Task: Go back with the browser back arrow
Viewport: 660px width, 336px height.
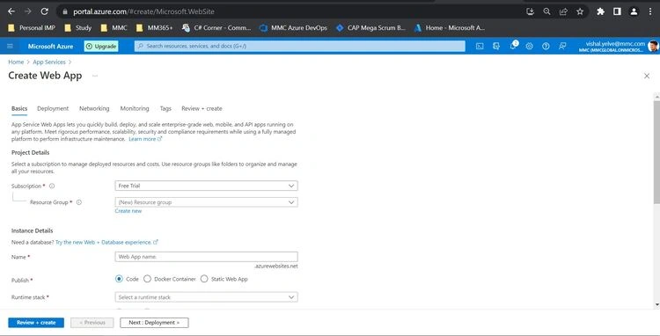Action: 11,11
